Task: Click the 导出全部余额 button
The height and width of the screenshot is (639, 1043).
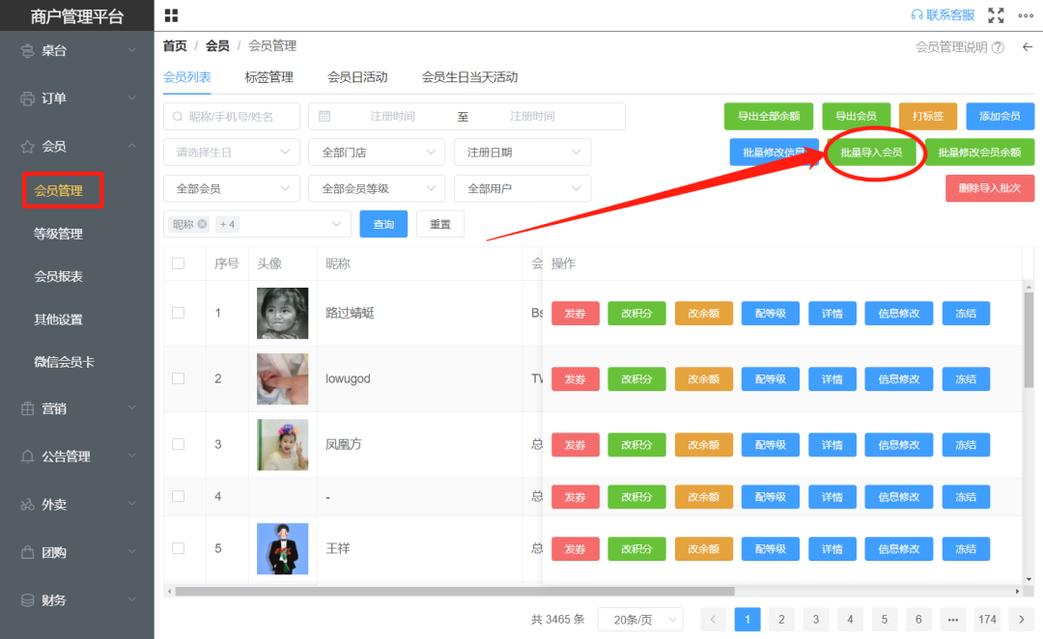Action: pos(769,117)
